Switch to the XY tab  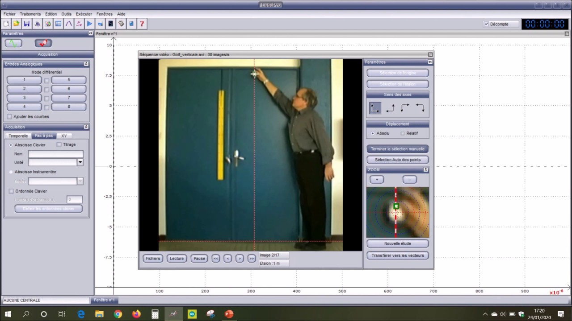(64, 136)
